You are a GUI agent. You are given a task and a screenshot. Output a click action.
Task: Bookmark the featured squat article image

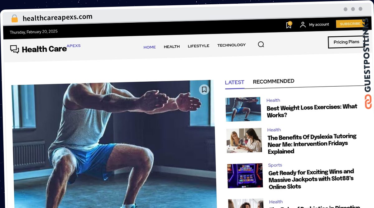204,90
